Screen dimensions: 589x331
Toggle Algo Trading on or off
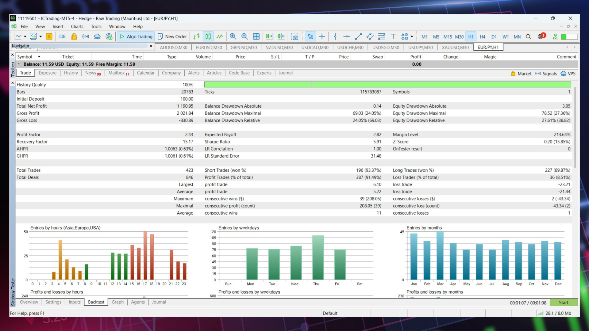pyautogui.click(x=136, y=36)
